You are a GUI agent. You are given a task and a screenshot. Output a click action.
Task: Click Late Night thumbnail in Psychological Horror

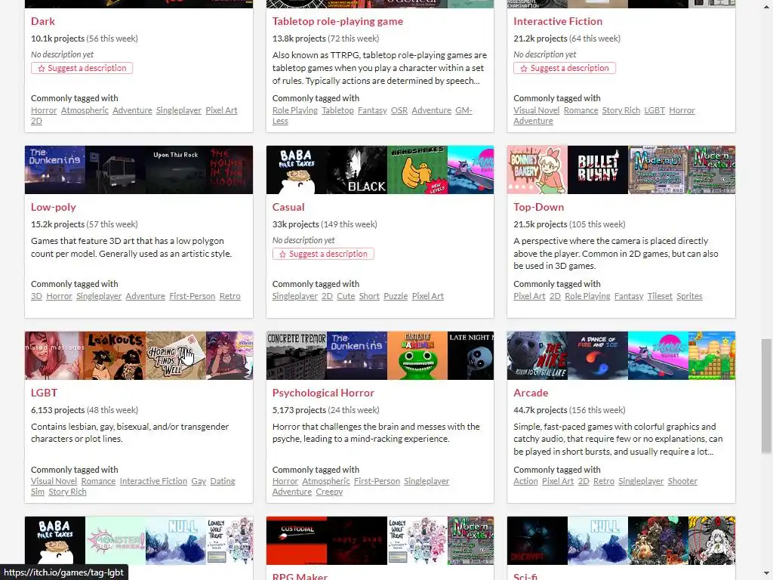471,356
